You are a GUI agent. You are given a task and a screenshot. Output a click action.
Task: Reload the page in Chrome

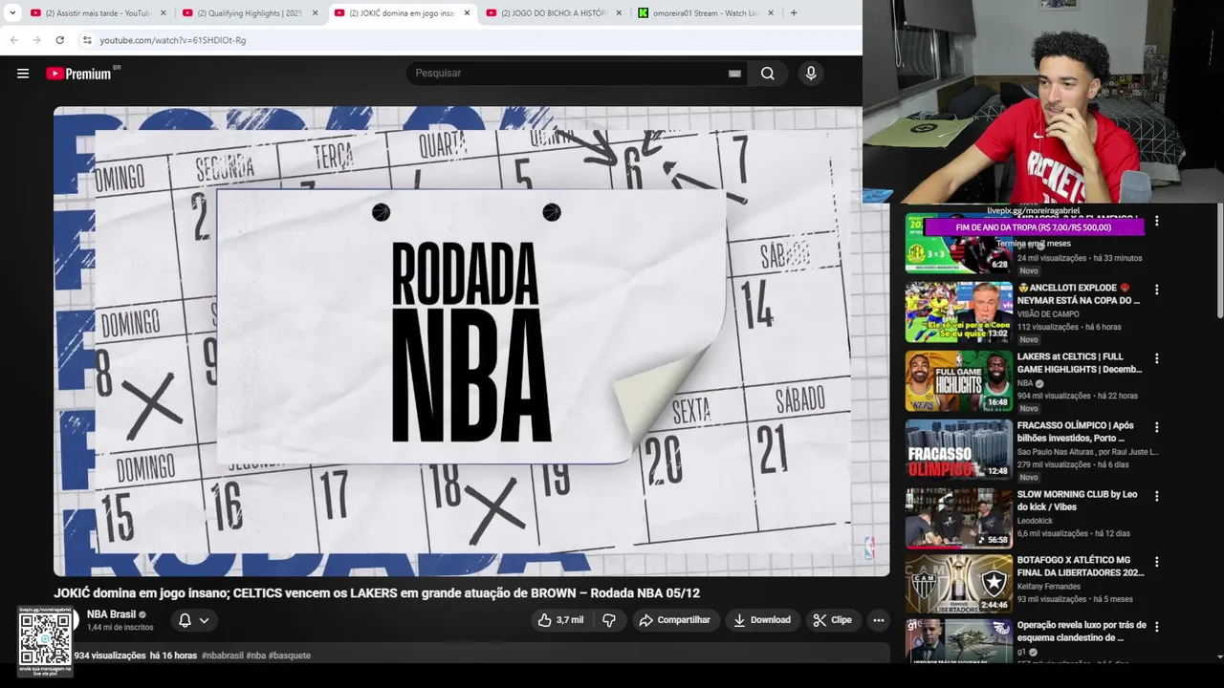[x=59, y=40]
